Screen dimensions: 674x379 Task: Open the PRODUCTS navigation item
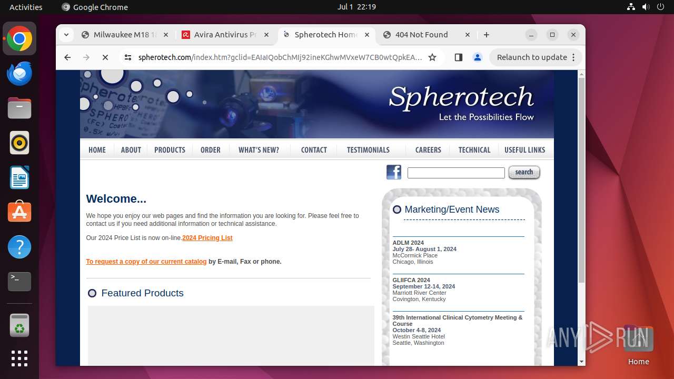point(170,150)
